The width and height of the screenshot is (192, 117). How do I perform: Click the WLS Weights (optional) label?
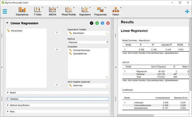pos(79,82)
